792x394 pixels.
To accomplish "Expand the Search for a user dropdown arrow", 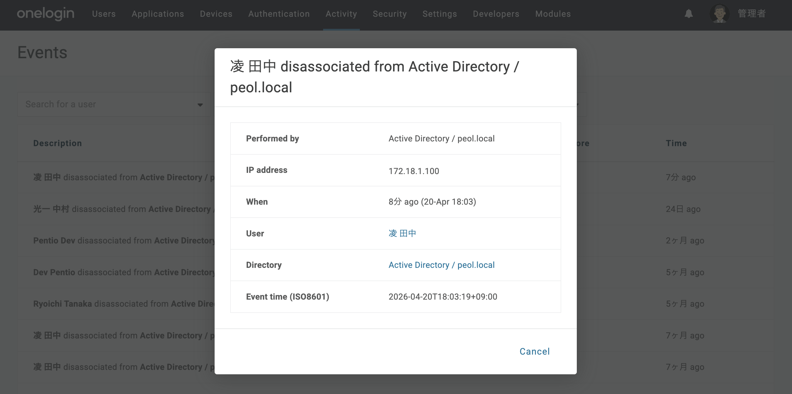I will click(200, 105).
